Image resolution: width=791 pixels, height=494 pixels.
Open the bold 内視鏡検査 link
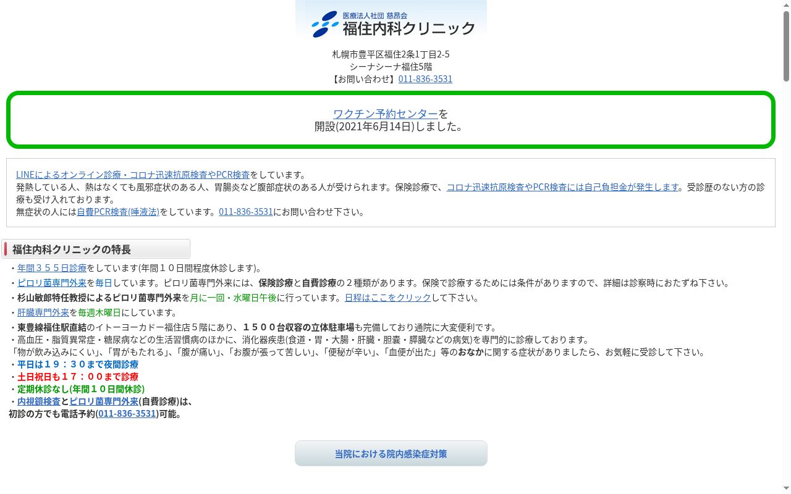tap(39, 401)
